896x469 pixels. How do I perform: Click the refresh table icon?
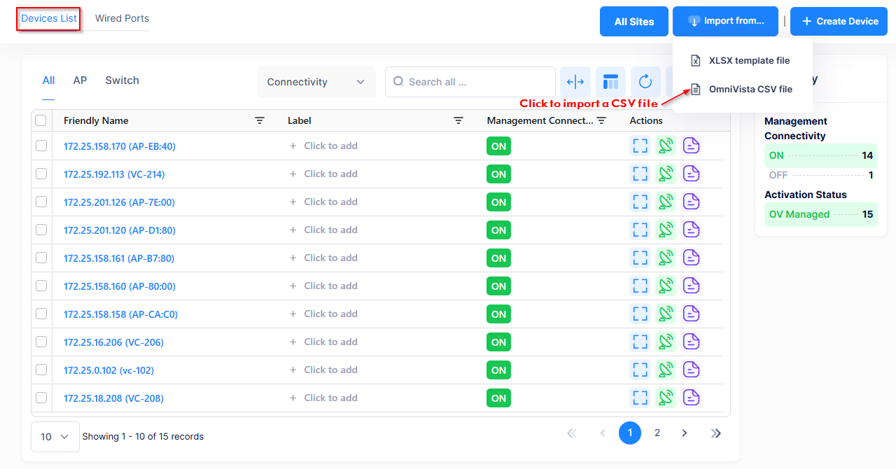point(645,82)
